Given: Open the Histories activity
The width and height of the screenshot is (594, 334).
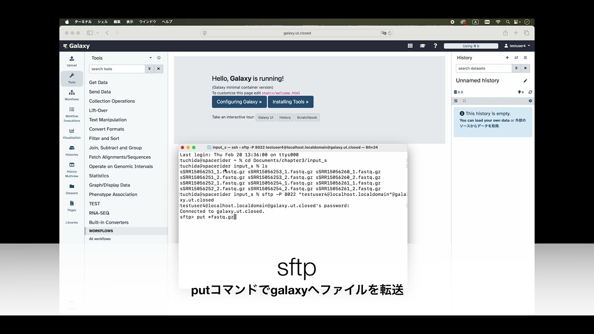Looking at the screenshot, I should [x=71, y=150].
